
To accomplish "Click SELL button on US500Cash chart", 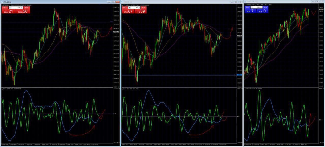I will tap(247, 7).
